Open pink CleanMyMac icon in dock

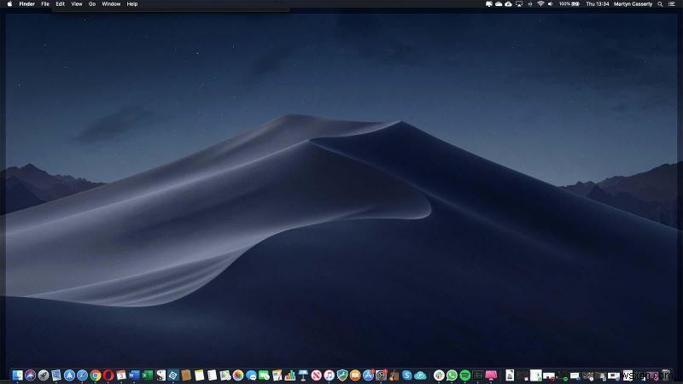[491, 375]
